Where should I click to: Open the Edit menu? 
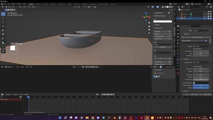9,4
